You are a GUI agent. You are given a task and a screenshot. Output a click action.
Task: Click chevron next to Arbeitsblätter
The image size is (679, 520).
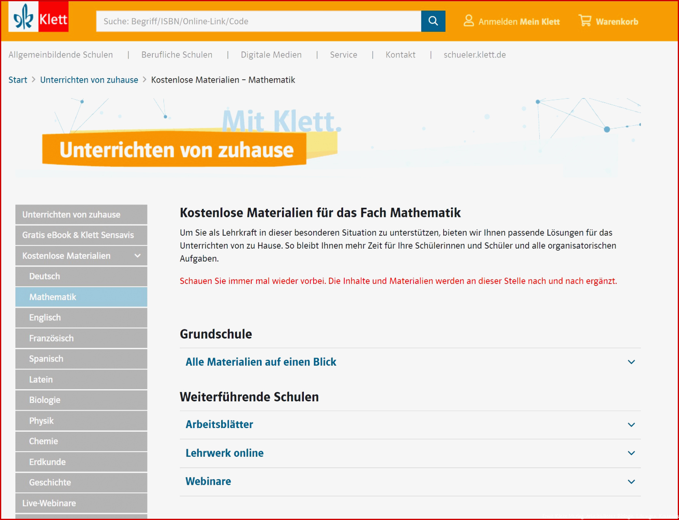(631, 424)
